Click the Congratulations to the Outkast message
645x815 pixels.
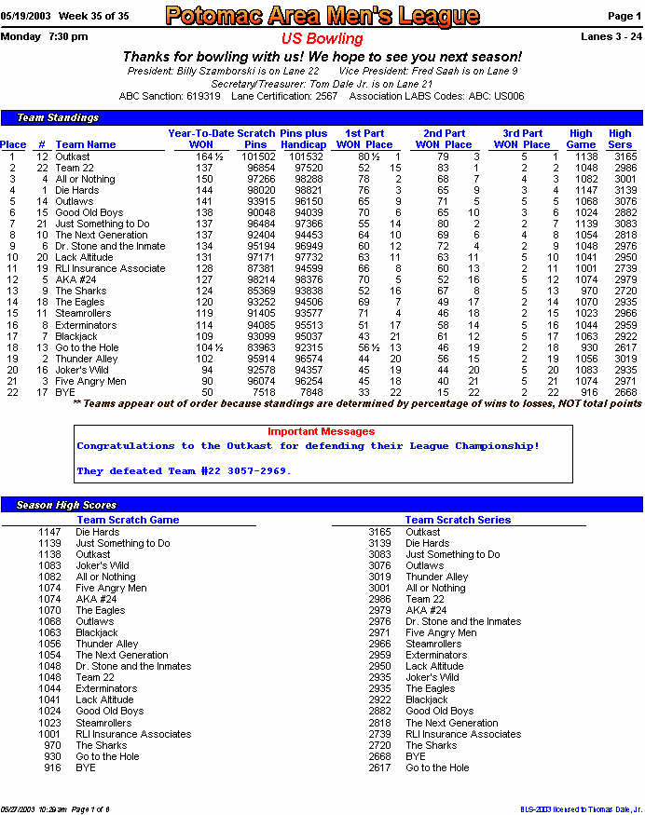click(308, 446)
